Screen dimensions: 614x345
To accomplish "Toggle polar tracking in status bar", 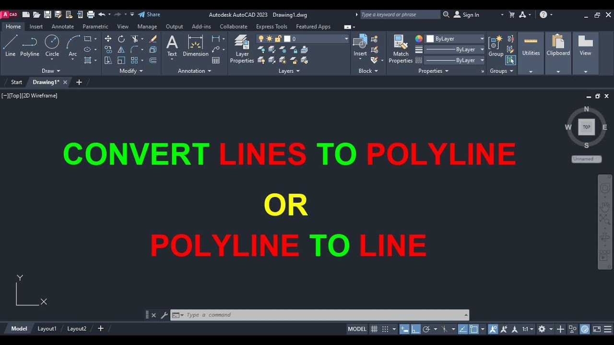I will [426, 329].
